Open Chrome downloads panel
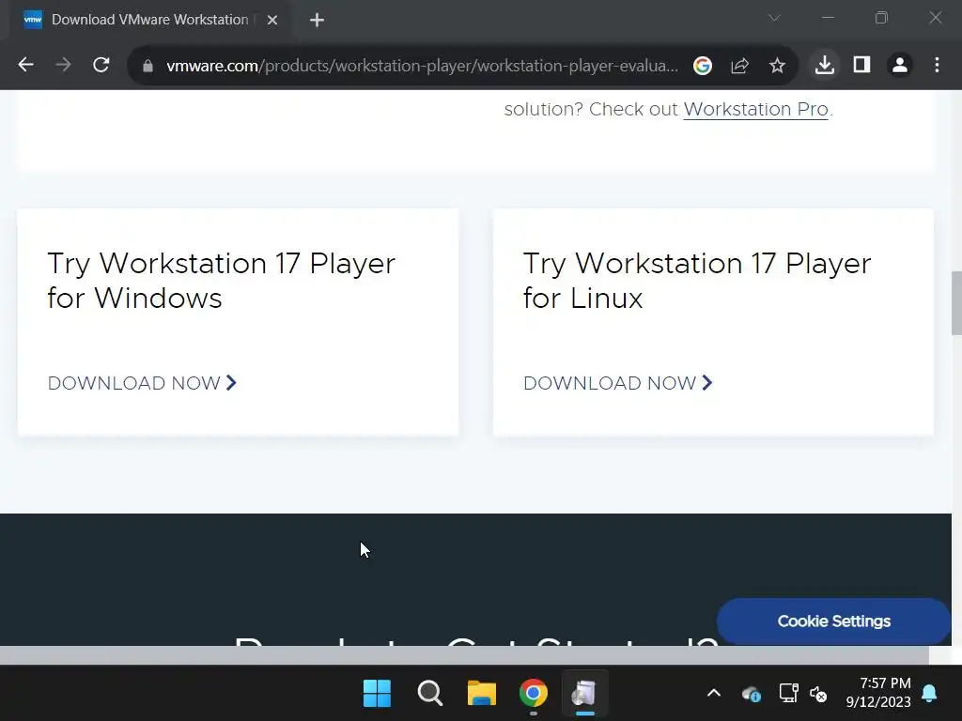962x721 pixels. click(x=825, y=65)
